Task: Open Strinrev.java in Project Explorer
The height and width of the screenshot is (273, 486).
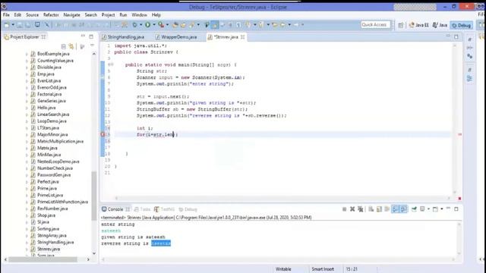Action: [x=49, y=249]
